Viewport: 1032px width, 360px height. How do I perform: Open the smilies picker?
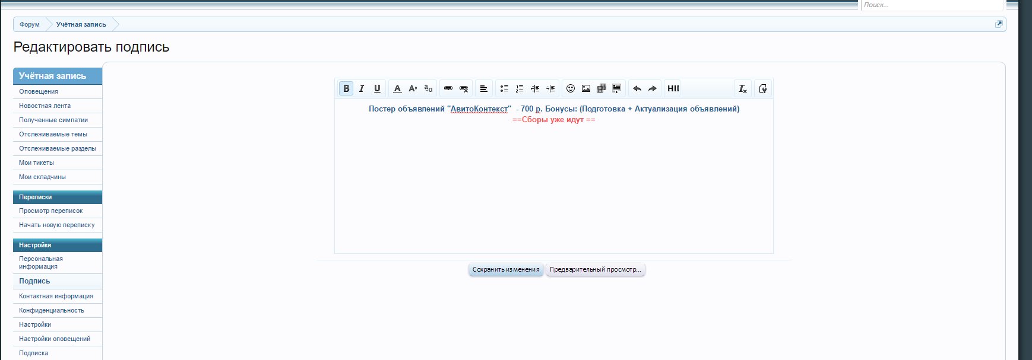(571, 88)
